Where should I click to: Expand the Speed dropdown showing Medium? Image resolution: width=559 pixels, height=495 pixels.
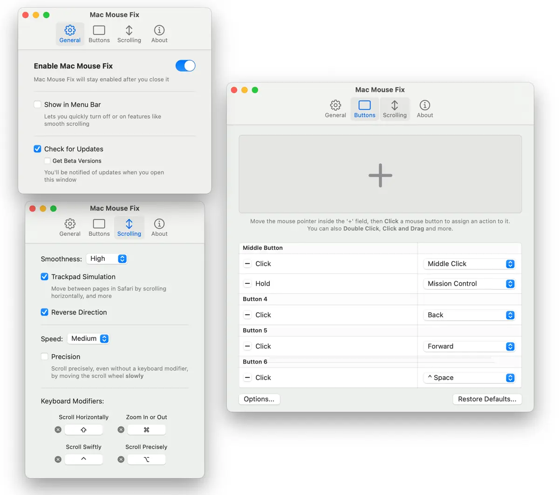click(89, 339)
